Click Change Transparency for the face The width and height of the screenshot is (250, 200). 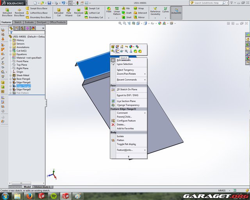(x=128, y=105)
